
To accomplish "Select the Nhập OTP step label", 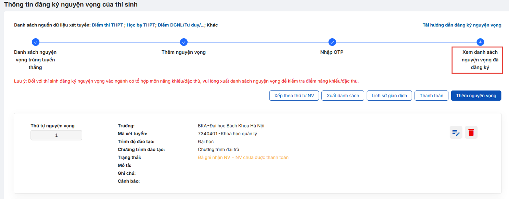I will point(332,52).
